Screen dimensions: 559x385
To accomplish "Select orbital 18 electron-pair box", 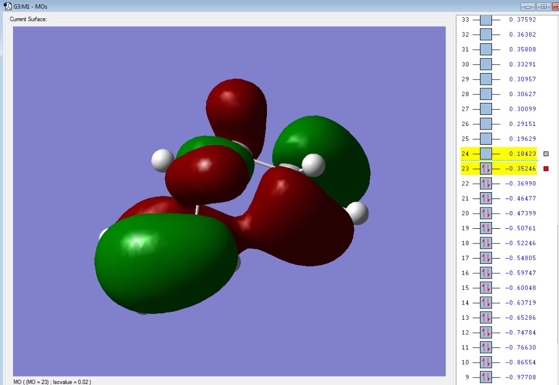I will click(x=486, y=243).
